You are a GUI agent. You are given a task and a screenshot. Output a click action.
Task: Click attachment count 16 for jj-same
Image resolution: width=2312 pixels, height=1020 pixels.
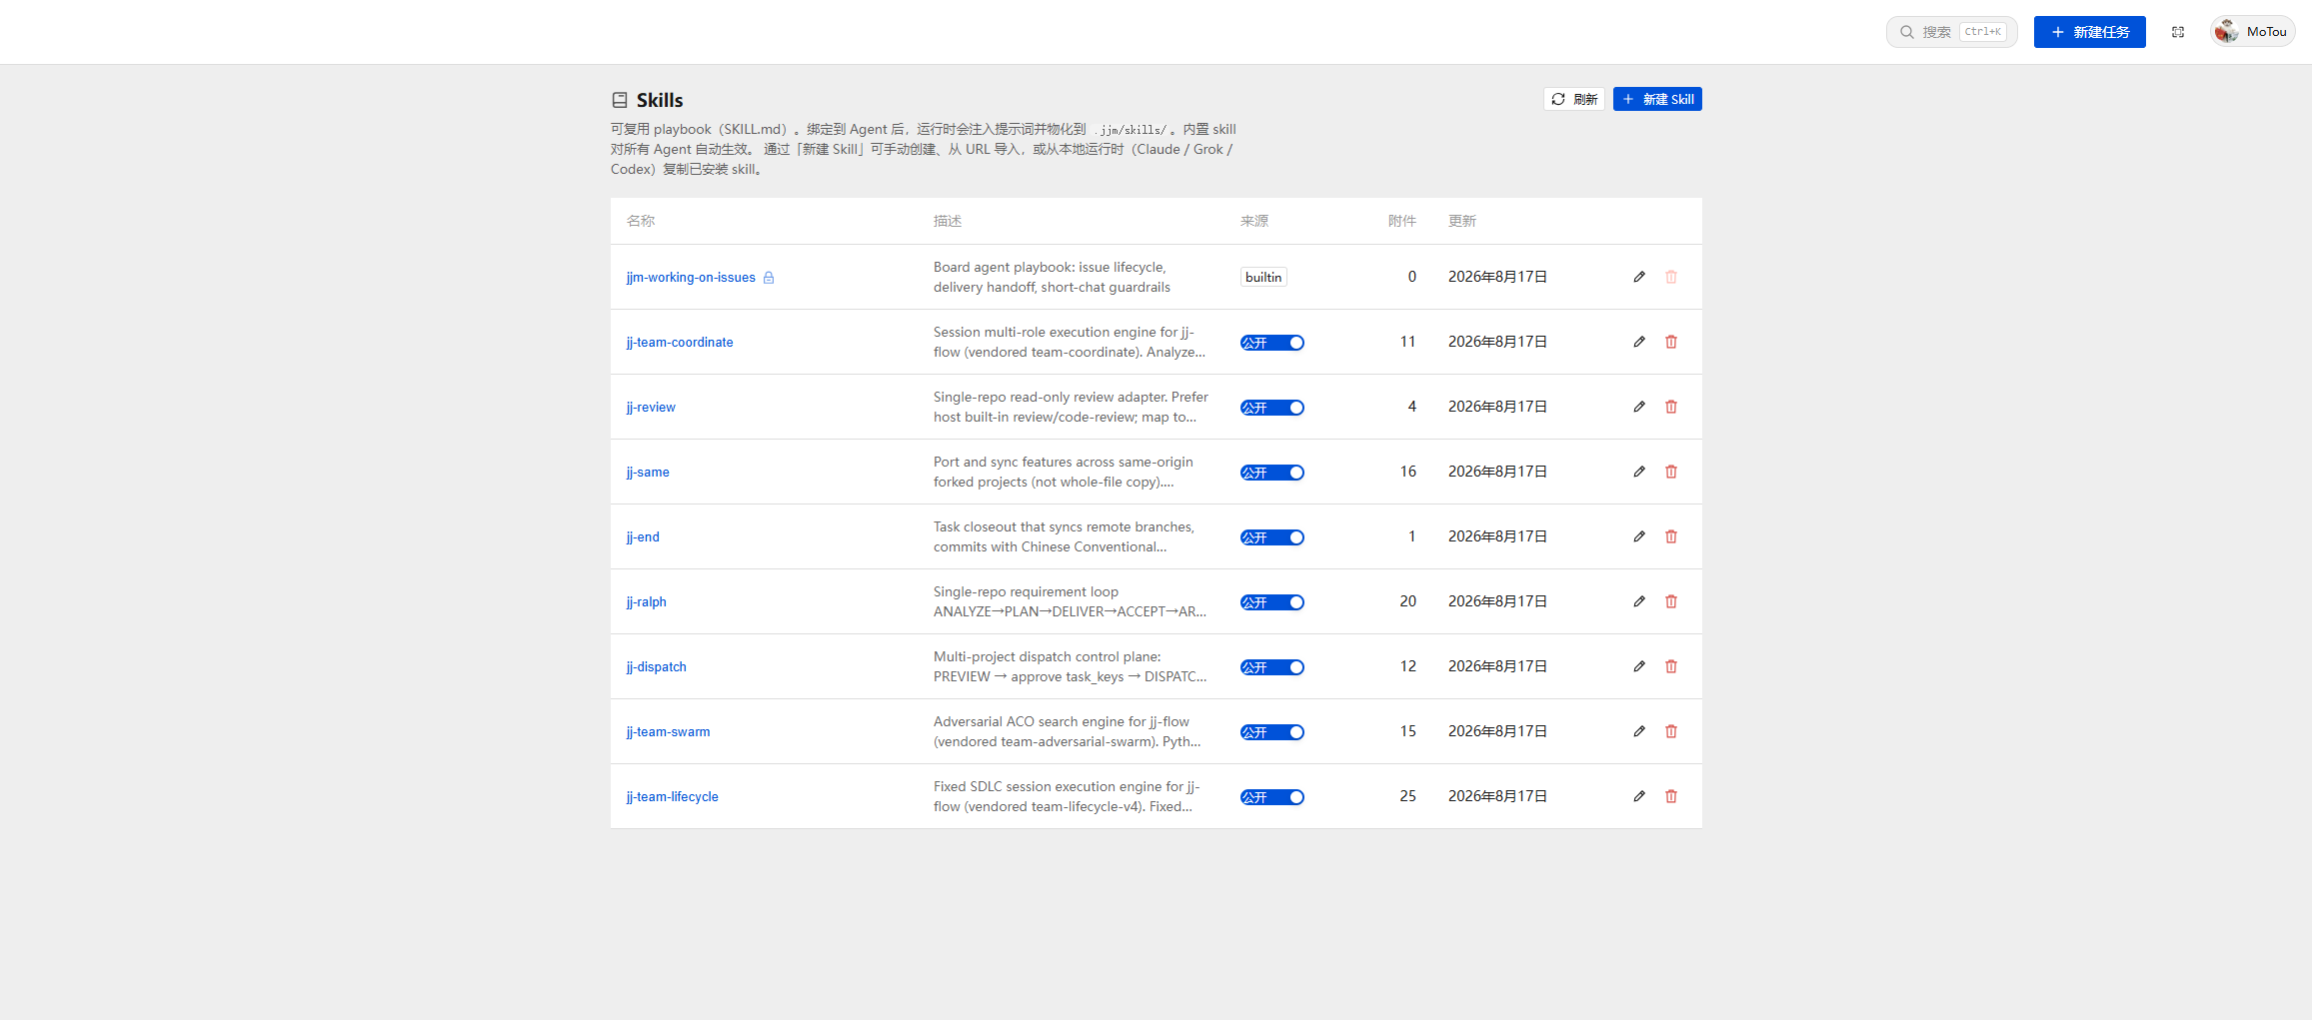(1407, 472)
